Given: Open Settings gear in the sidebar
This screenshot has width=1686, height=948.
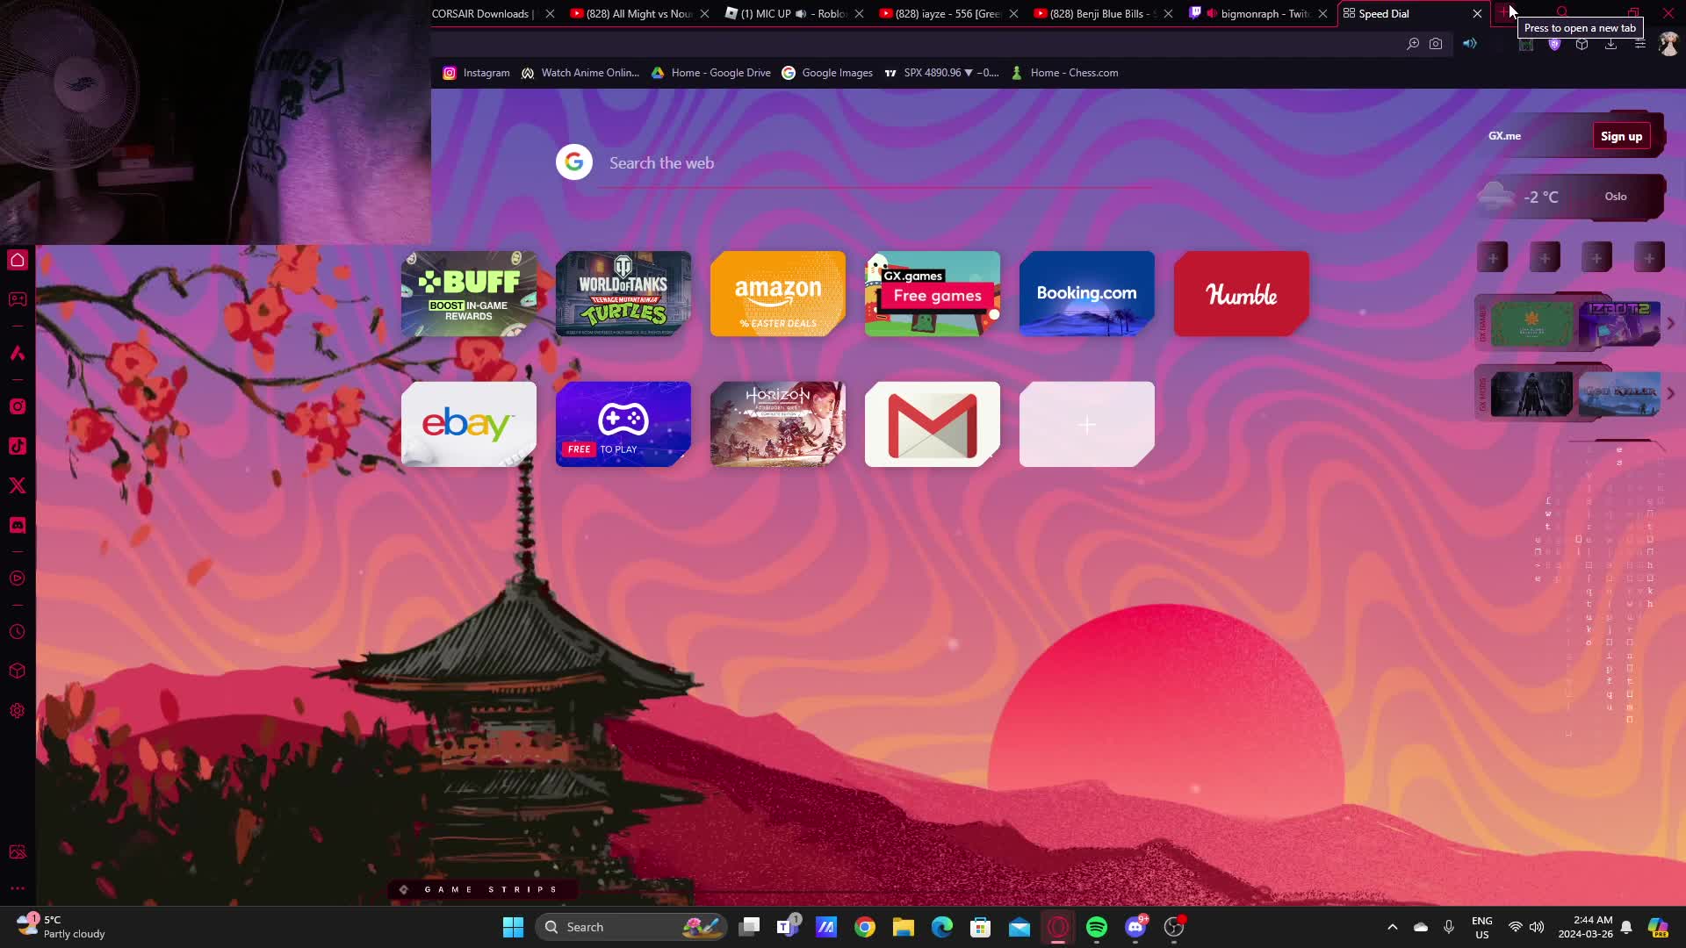Looking at the screenshot, I should [x=18, y=710].
